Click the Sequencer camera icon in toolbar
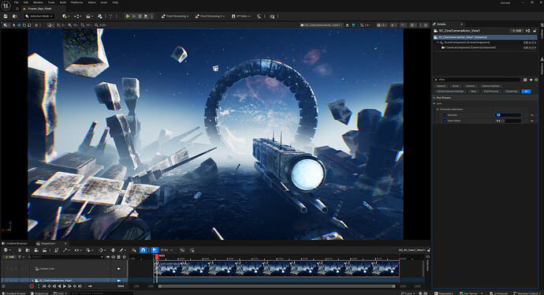Image resolution: width=544 pixels, height=295 pixels. coord(36,250)
